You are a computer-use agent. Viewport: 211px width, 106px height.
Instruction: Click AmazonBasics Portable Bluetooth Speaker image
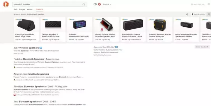pyautogui.click(x=133, y=25)
